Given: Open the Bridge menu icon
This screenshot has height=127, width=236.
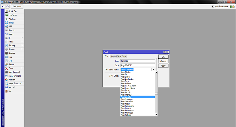Looking at the screenshot, I should pos(7,23).
